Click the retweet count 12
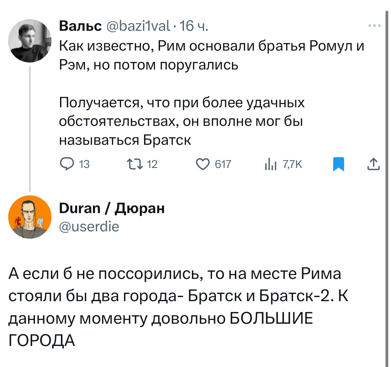Viewport: 391px width, 367px height. (x=152, y=165)
